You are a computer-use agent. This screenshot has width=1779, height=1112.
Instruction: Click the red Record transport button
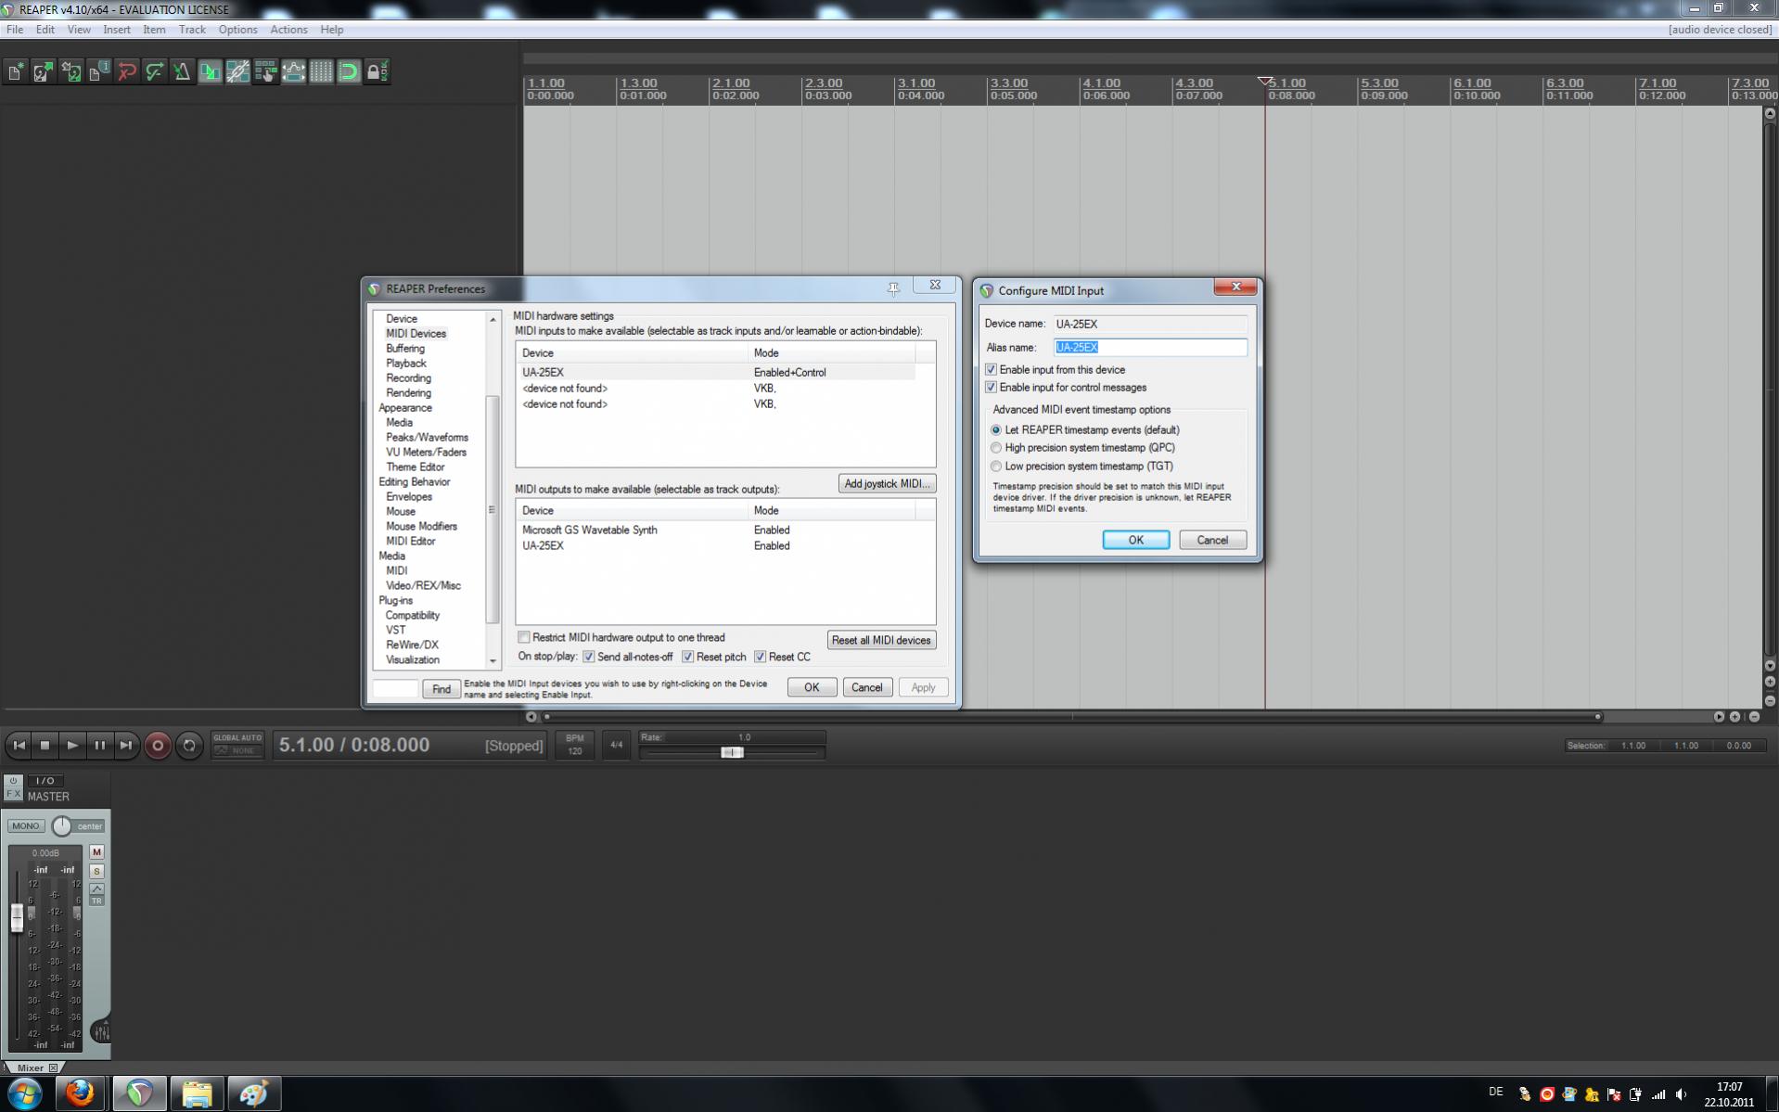158,746
